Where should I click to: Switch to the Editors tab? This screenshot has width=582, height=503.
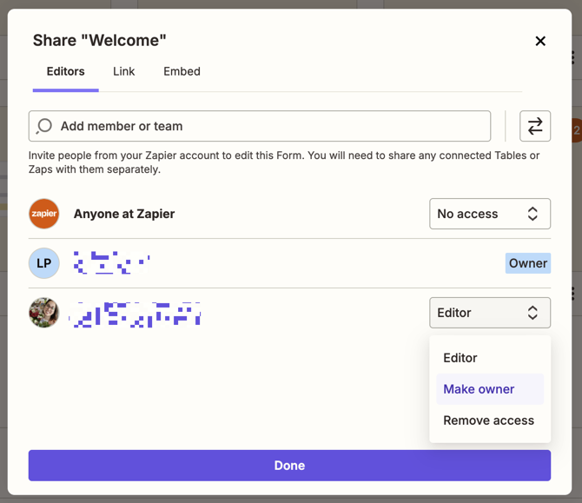[65, 71]
